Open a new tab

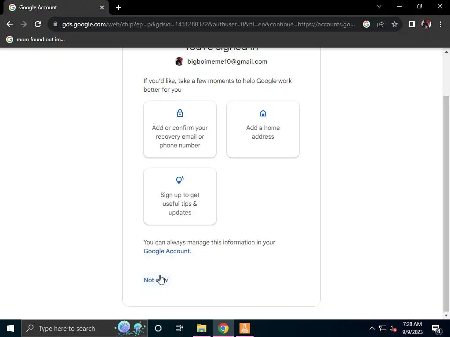point(119,7)
